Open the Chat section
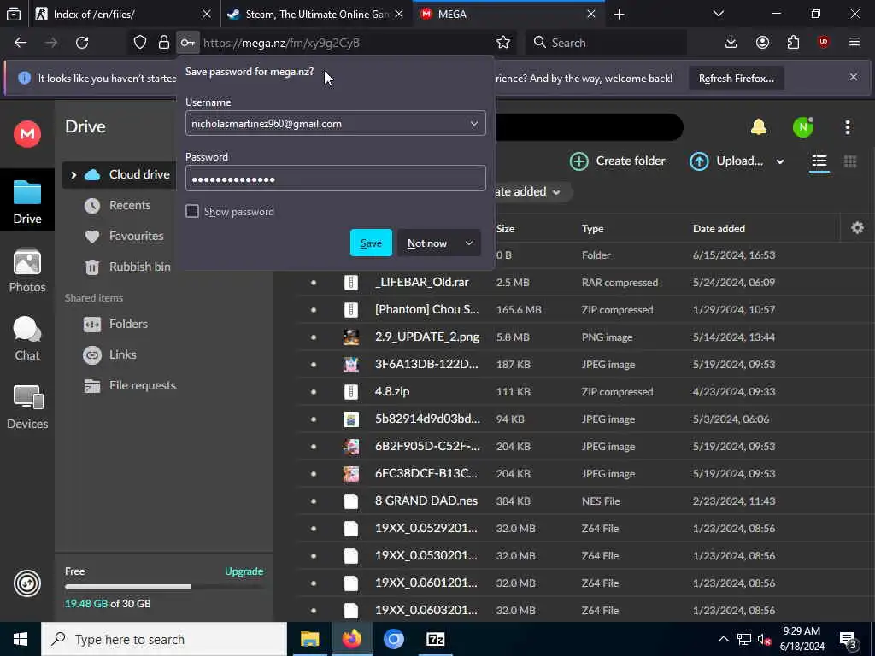 pos(26,338)
